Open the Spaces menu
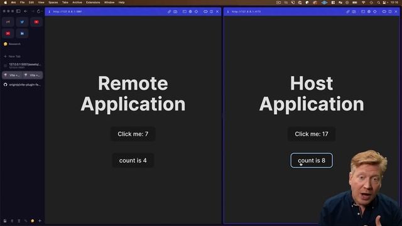The image size is (402, 226). (53, 3)
